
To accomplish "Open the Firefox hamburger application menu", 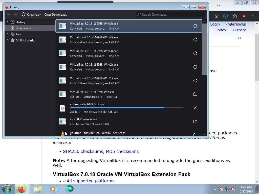I will click(x=253, y=16).
